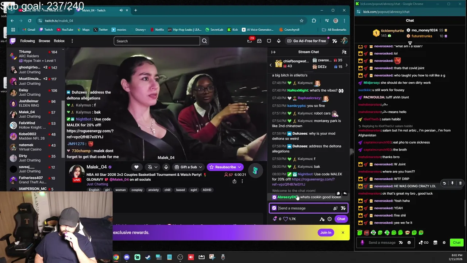467x263 pixels.
Task: Go to the Following tab on Twitch
Action: [x=27, y=41]
